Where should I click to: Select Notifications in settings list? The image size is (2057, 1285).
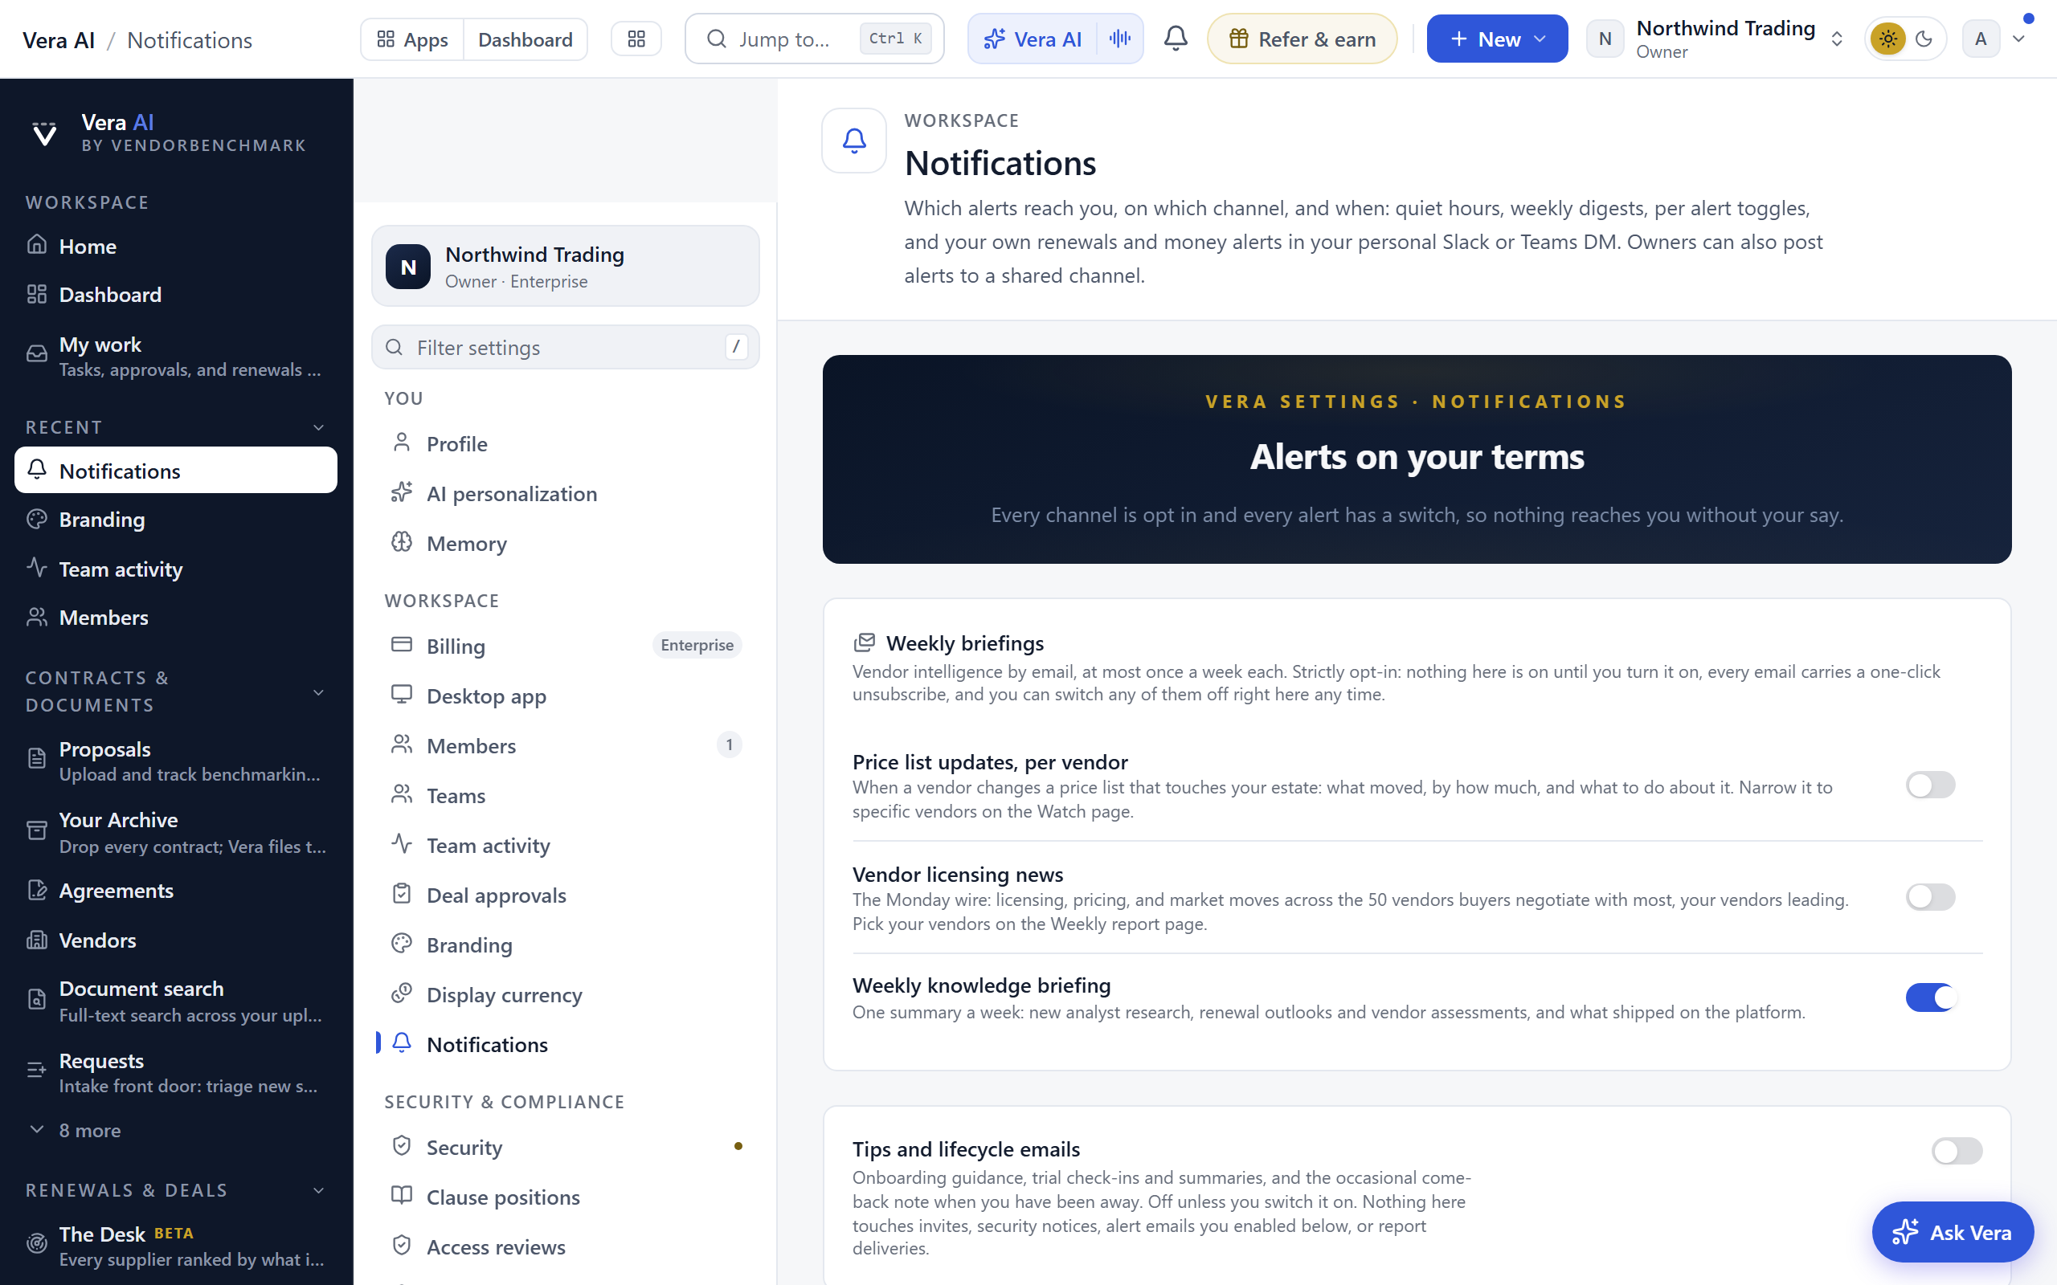(x=565, y=1045)
